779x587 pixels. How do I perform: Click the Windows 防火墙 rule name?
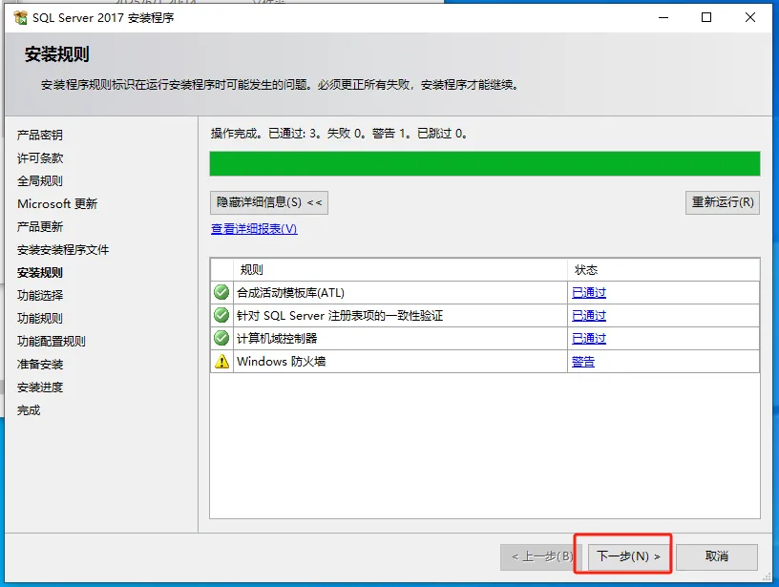point(282,361)
